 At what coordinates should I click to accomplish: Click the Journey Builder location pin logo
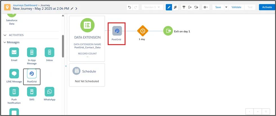point(7,7)
